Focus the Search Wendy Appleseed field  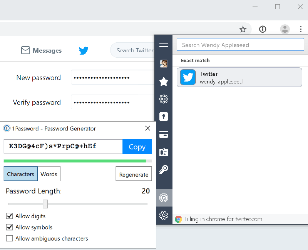pyautogui.click(x=240, y=45)
